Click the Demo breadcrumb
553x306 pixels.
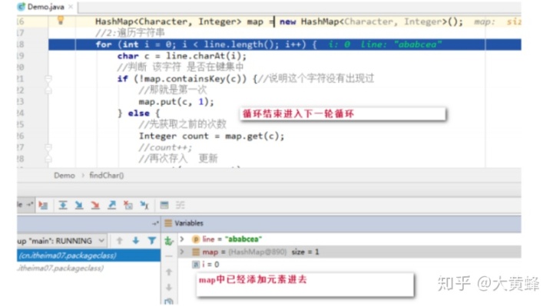(65, 176)
